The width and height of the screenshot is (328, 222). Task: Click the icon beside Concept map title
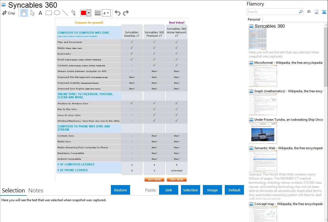pyautogui.click(x=251, y=204)
